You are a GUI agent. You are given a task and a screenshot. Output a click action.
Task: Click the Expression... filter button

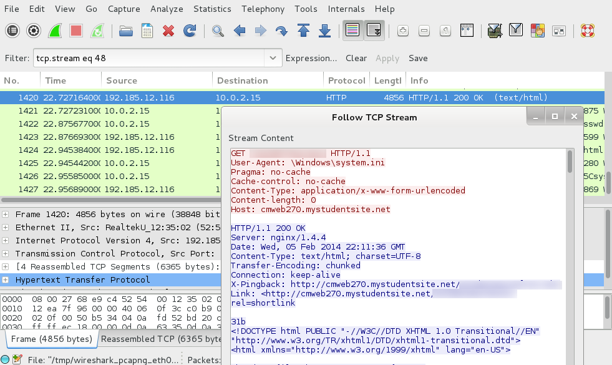point(311,58)
